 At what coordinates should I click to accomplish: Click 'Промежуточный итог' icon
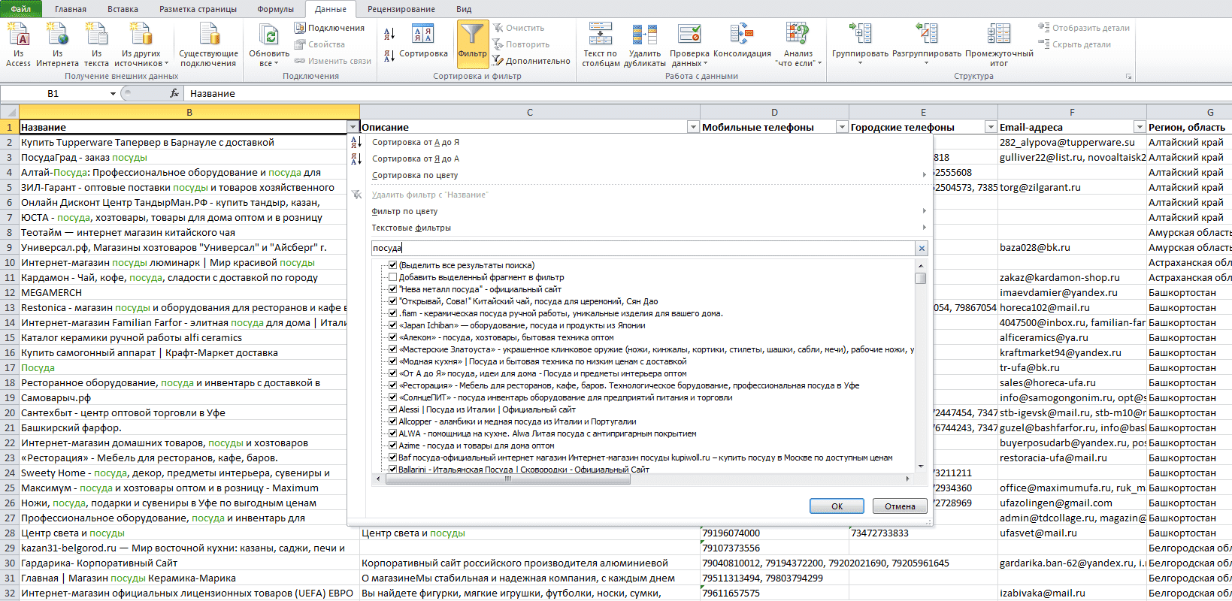[999, 34]
